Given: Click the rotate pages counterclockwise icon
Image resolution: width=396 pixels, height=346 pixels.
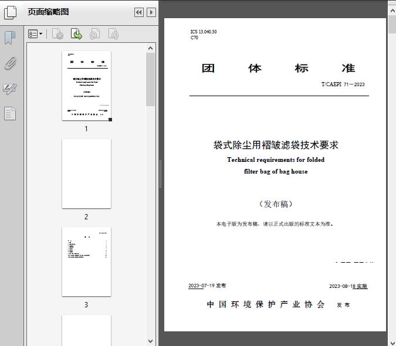Looking at the screenshot, I should point(94,34).
